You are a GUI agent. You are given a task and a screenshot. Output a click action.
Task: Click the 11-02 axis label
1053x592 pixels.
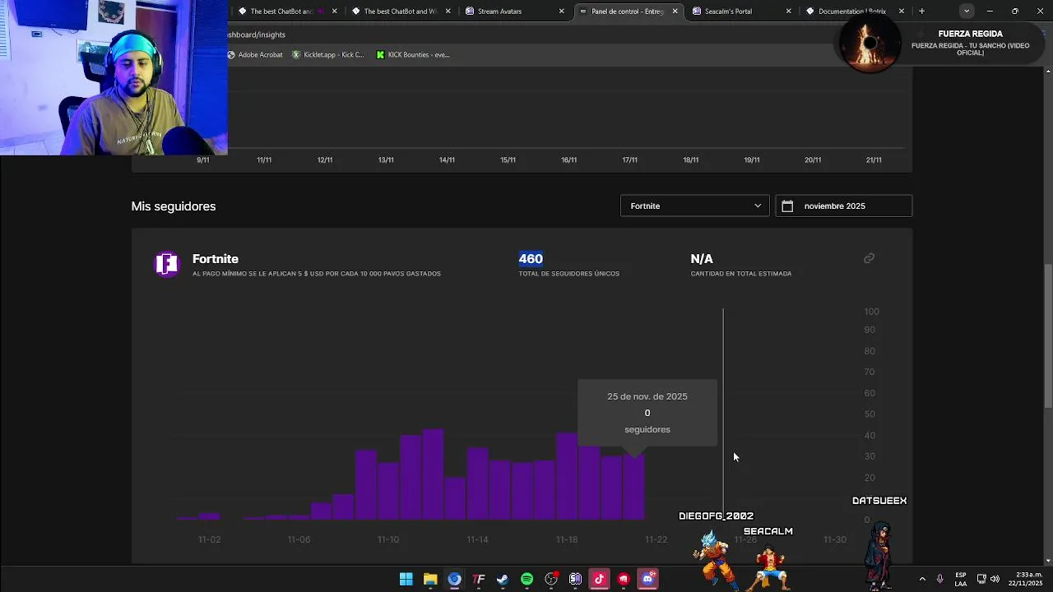pos(210,539)
